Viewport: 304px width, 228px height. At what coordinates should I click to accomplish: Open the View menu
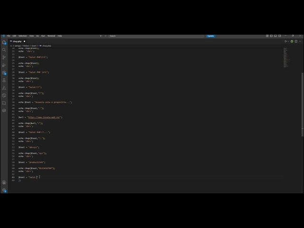click(x=31, y=36)
